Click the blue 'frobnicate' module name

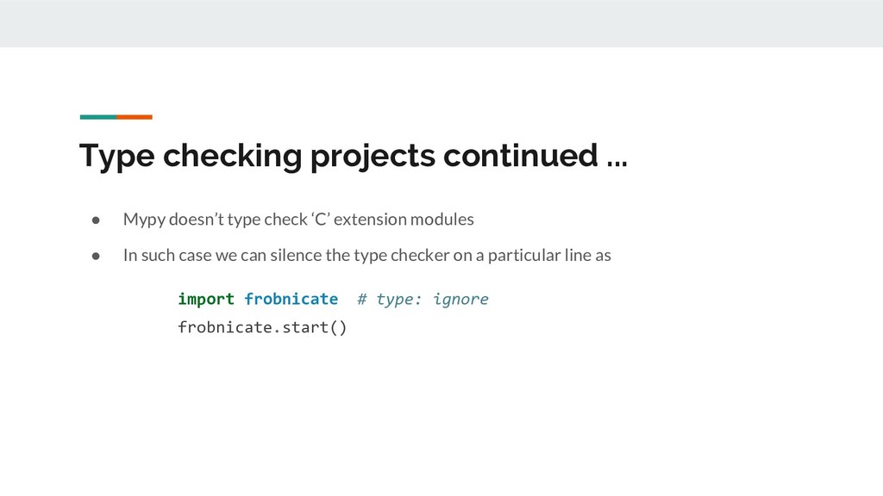pyautogui.click(x=291, y=299)
